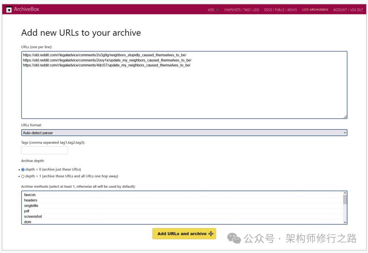
Task: Open the ArchiveBox home title link
Action: [x=27, y=9]
